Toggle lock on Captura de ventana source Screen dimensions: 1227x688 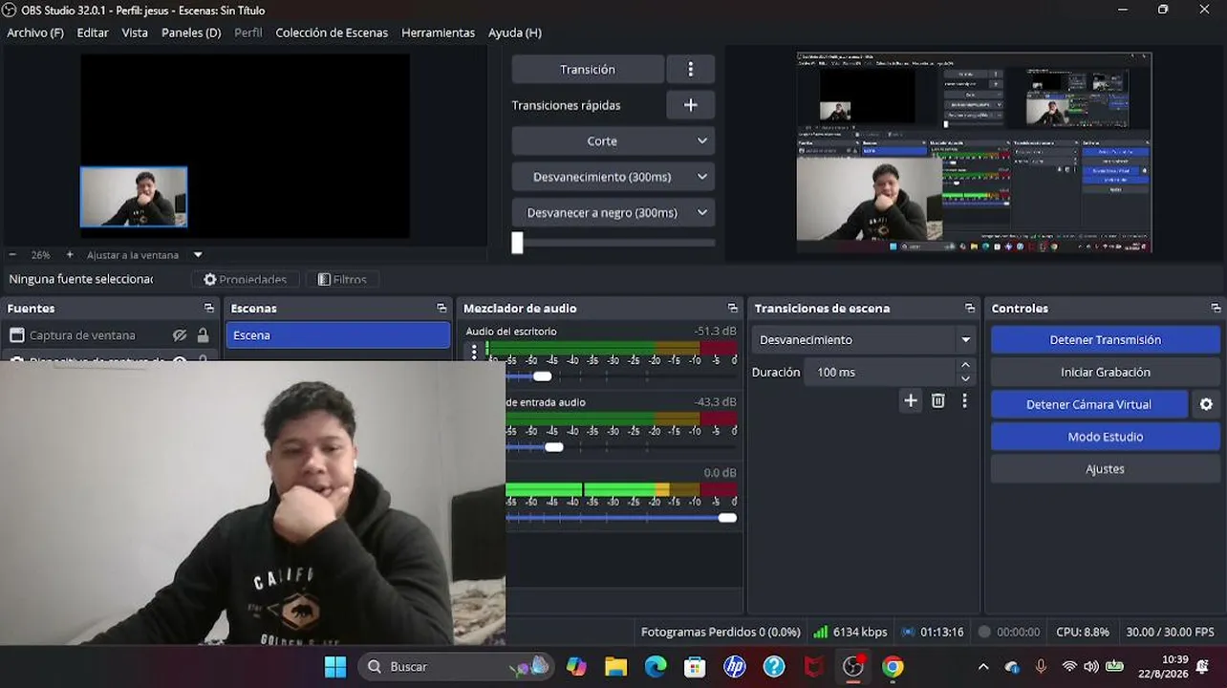coord(203,335)
